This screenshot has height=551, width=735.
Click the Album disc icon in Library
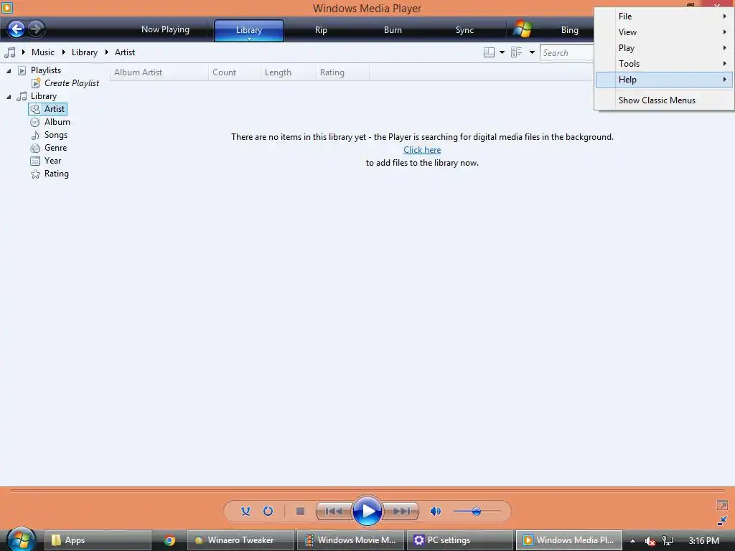click(34, 122)
